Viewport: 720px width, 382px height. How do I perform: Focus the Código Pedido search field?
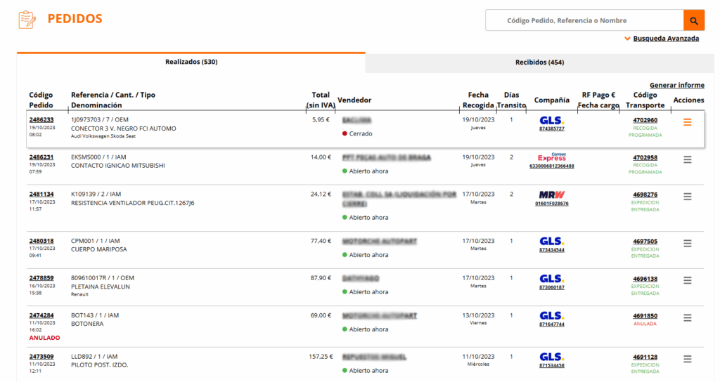584,20
